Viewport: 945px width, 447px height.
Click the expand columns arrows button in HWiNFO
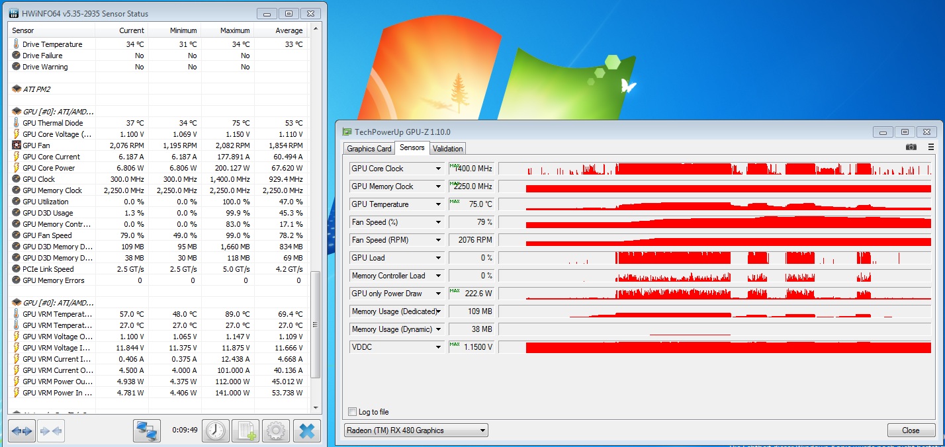coord(22,431)
